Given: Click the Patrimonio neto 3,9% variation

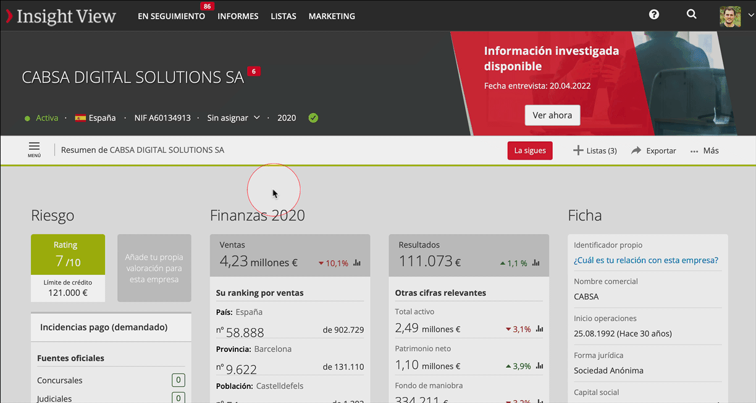Looking at the screenshot, I should (518, 366).
